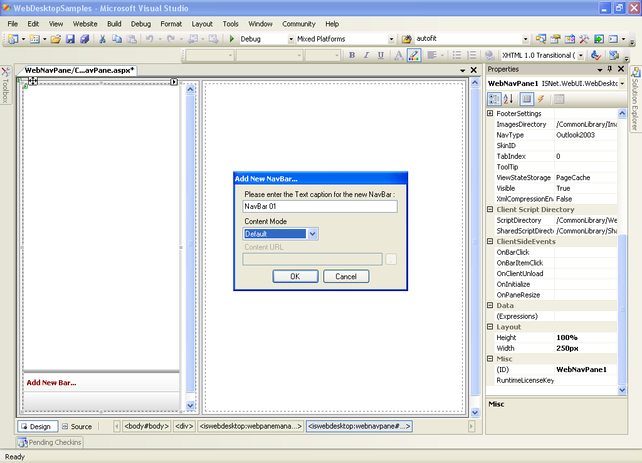Expand the FooterSettings property node
Viewport: 642px width, 463px height.
point(490,114)
